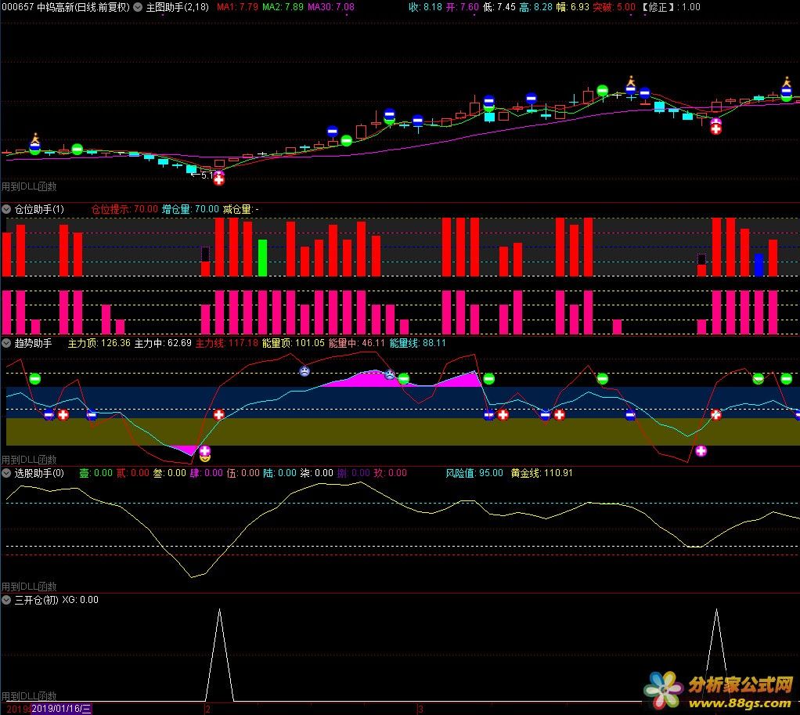Click the 仓位助手(1) indicator name
800x715 pixels.
(39, 209)
